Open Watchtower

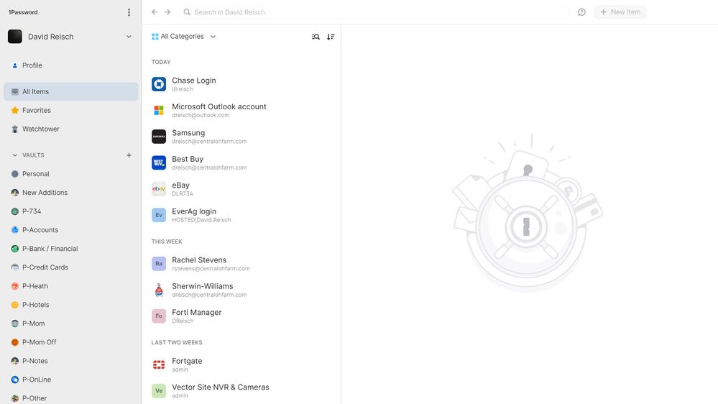(x=71, y=129)
